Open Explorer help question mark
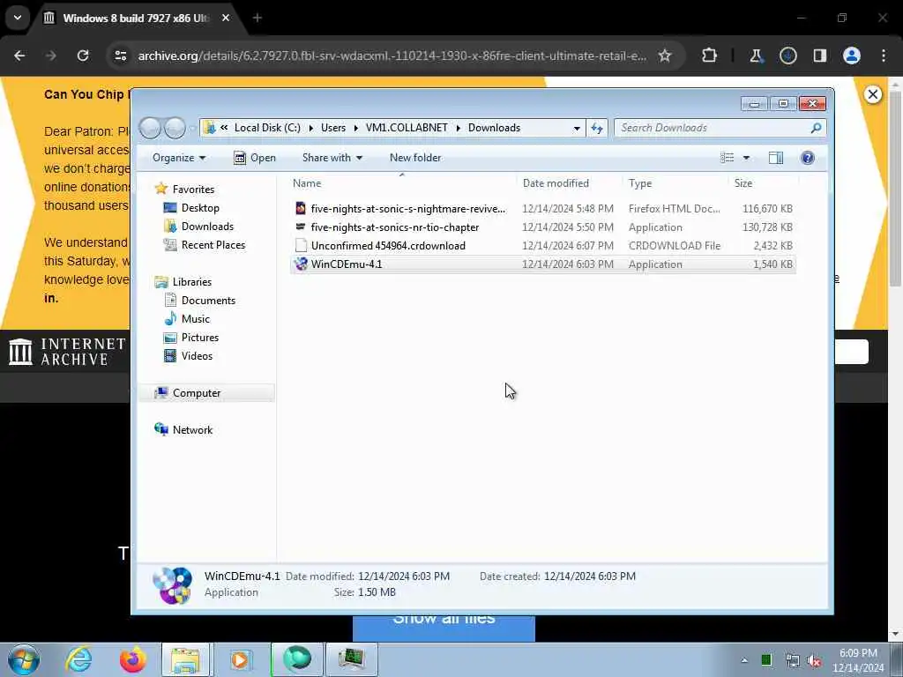 (x=808, y=158)
